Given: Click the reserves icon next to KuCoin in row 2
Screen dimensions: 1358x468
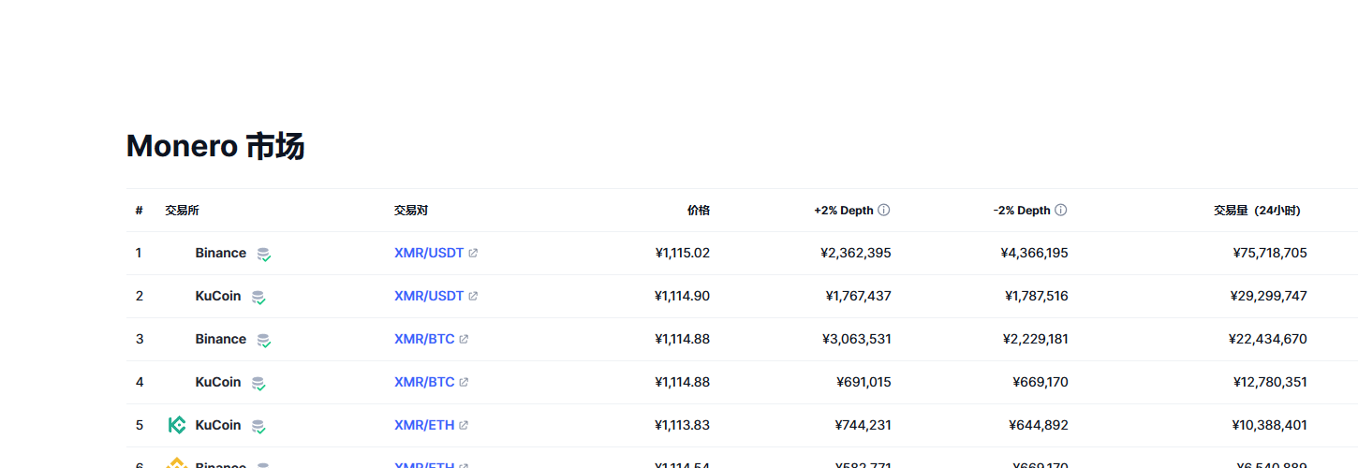Looking at the screenshot, I should [x=258, y=297].
